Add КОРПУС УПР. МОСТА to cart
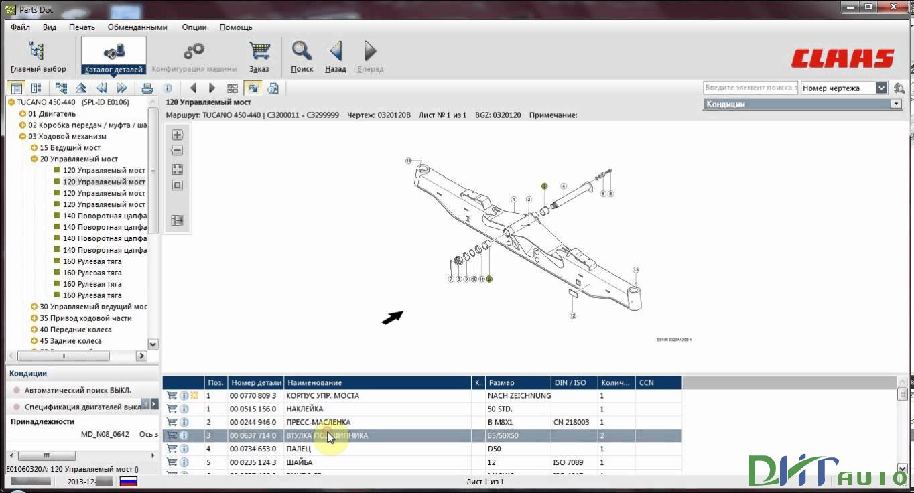 [x=172, y=395]
